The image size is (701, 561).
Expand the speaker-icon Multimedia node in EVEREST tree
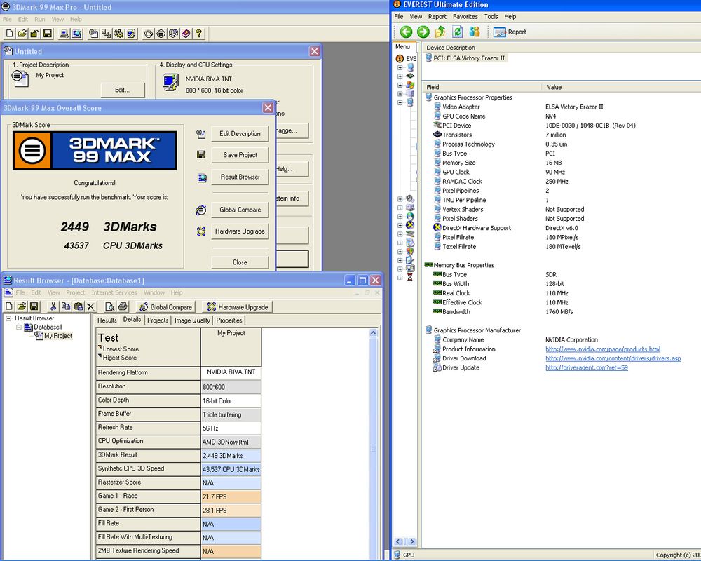coord(400,199)
